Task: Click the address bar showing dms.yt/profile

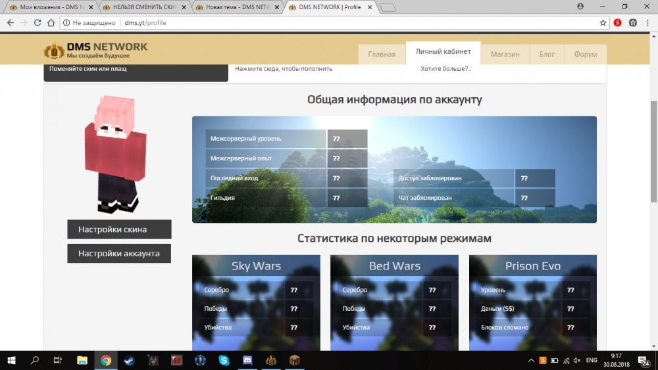Action: [329, 22]
